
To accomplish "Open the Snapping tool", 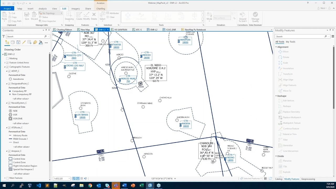I will pyautogui.click(x=69, y=16).
